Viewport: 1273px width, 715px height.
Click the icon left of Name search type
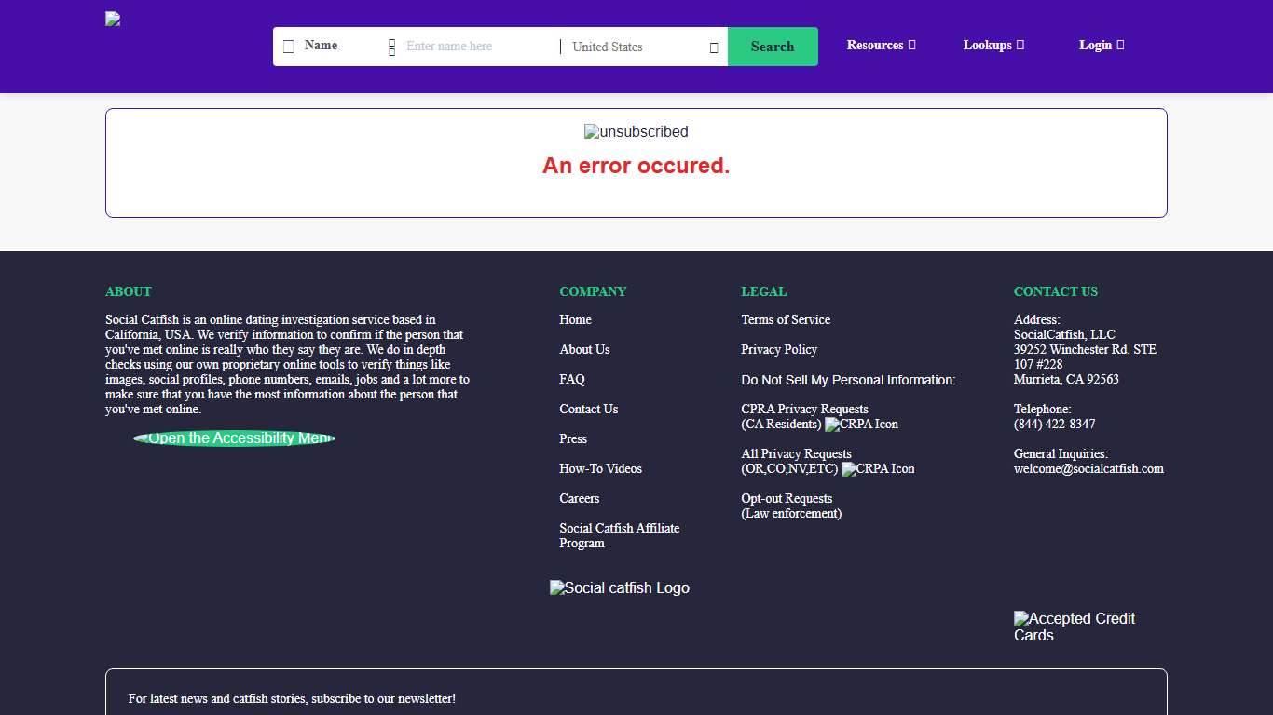[289, 47]
